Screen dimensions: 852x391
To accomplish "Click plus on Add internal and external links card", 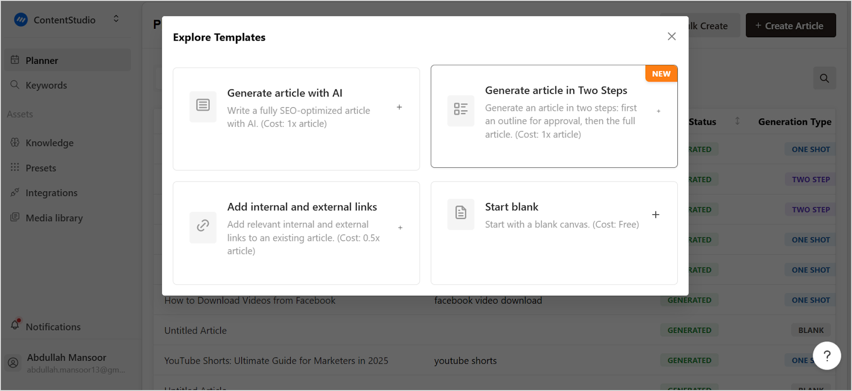I will (400, 227).
